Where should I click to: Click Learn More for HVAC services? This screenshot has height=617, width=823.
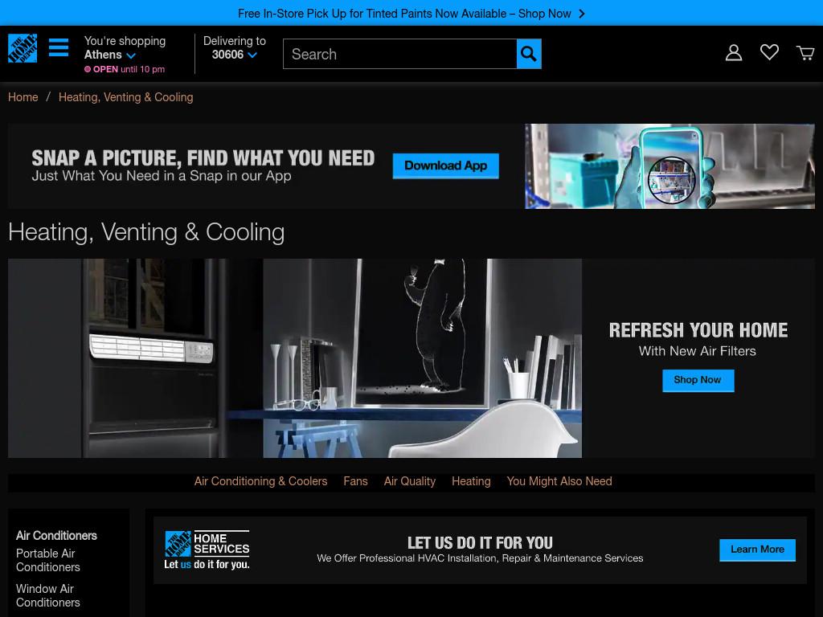[x=757, y=550]
